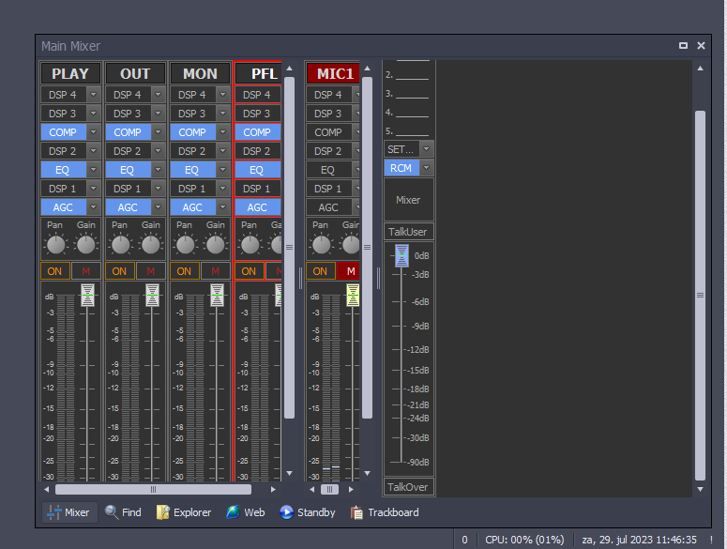The image size is (727, 549).
Task: Toggle the PLAY channel ON button
Action: pos(54,271)
